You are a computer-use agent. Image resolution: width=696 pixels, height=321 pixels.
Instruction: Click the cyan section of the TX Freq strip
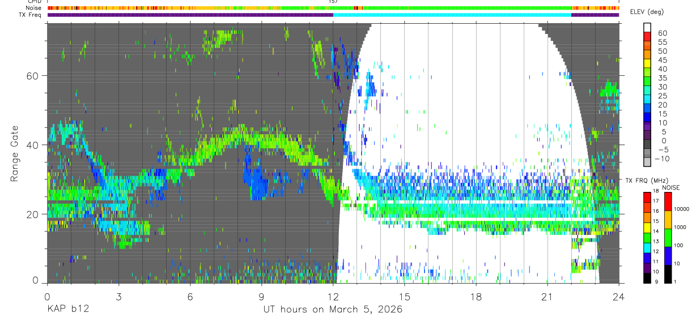(452, 15)
